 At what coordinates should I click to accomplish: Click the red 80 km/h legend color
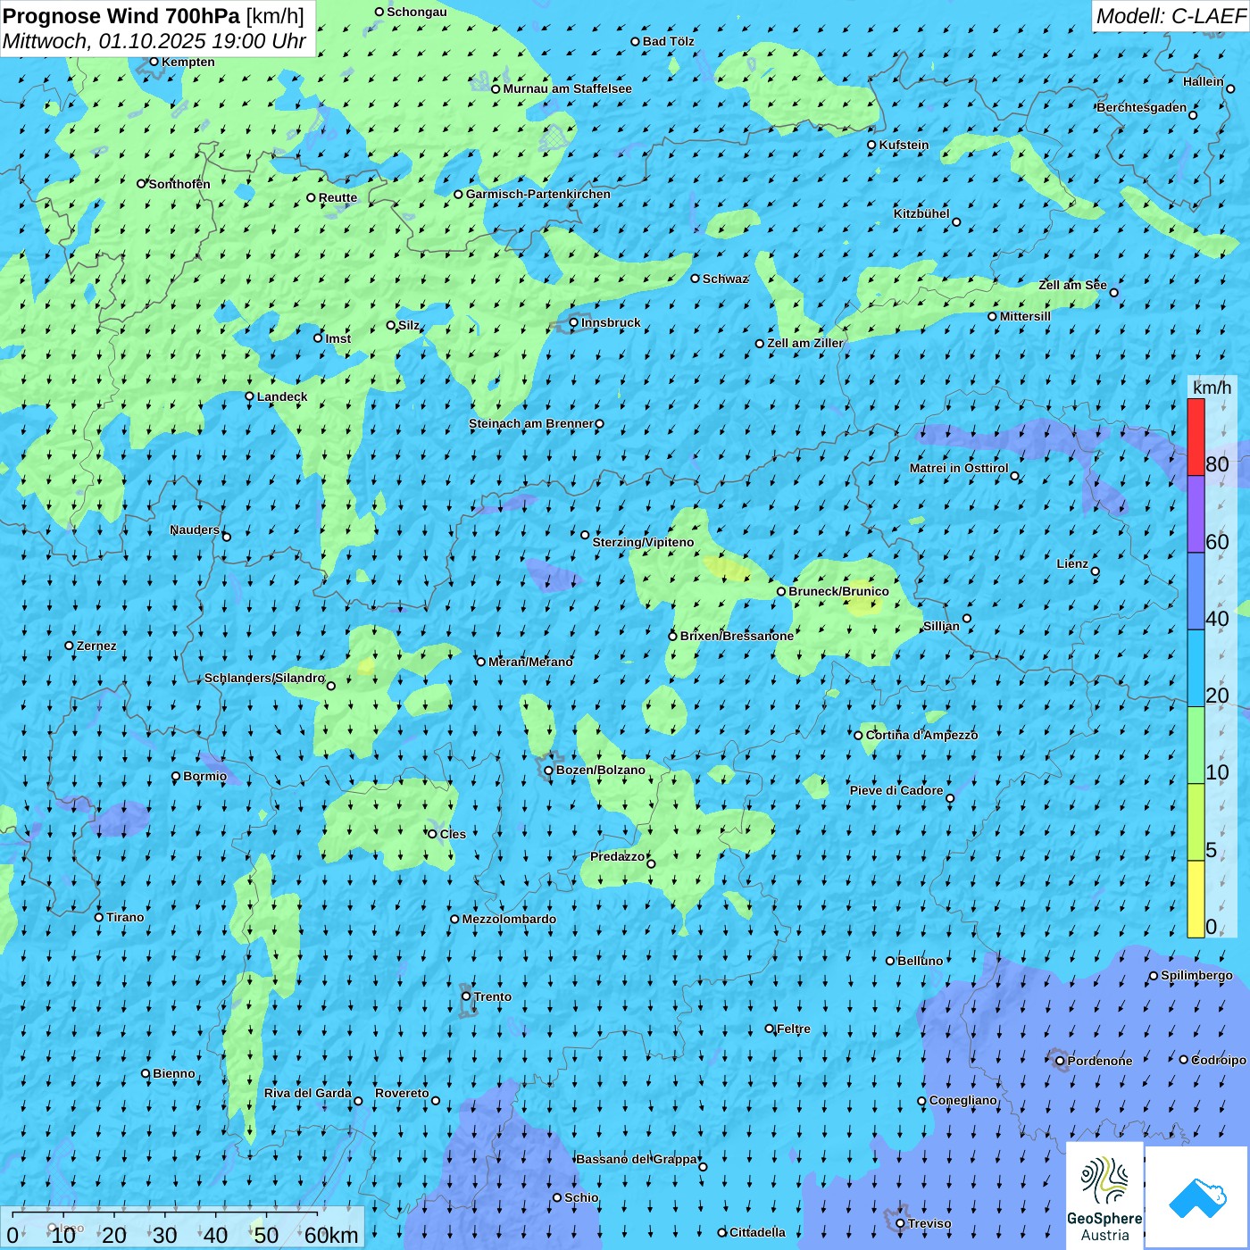click(x=1196, y=437)
